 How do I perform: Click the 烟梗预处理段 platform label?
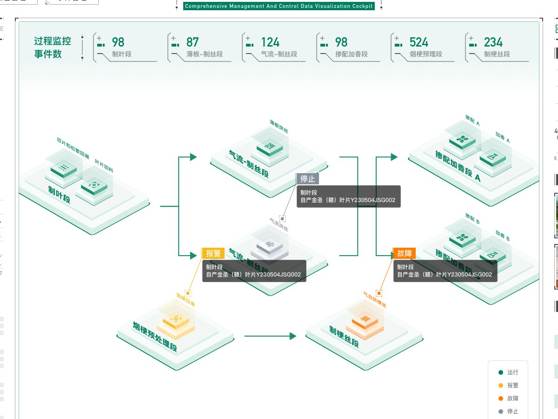(155, 337)
